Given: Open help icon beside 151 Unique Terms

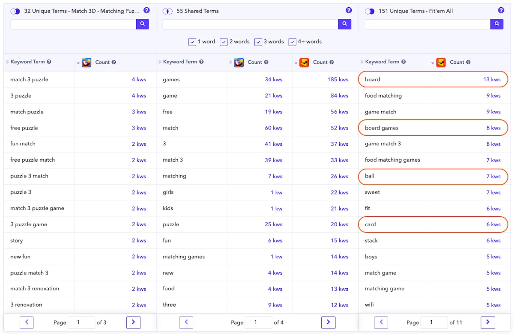Looking at the screenshot, I should 501,11.
